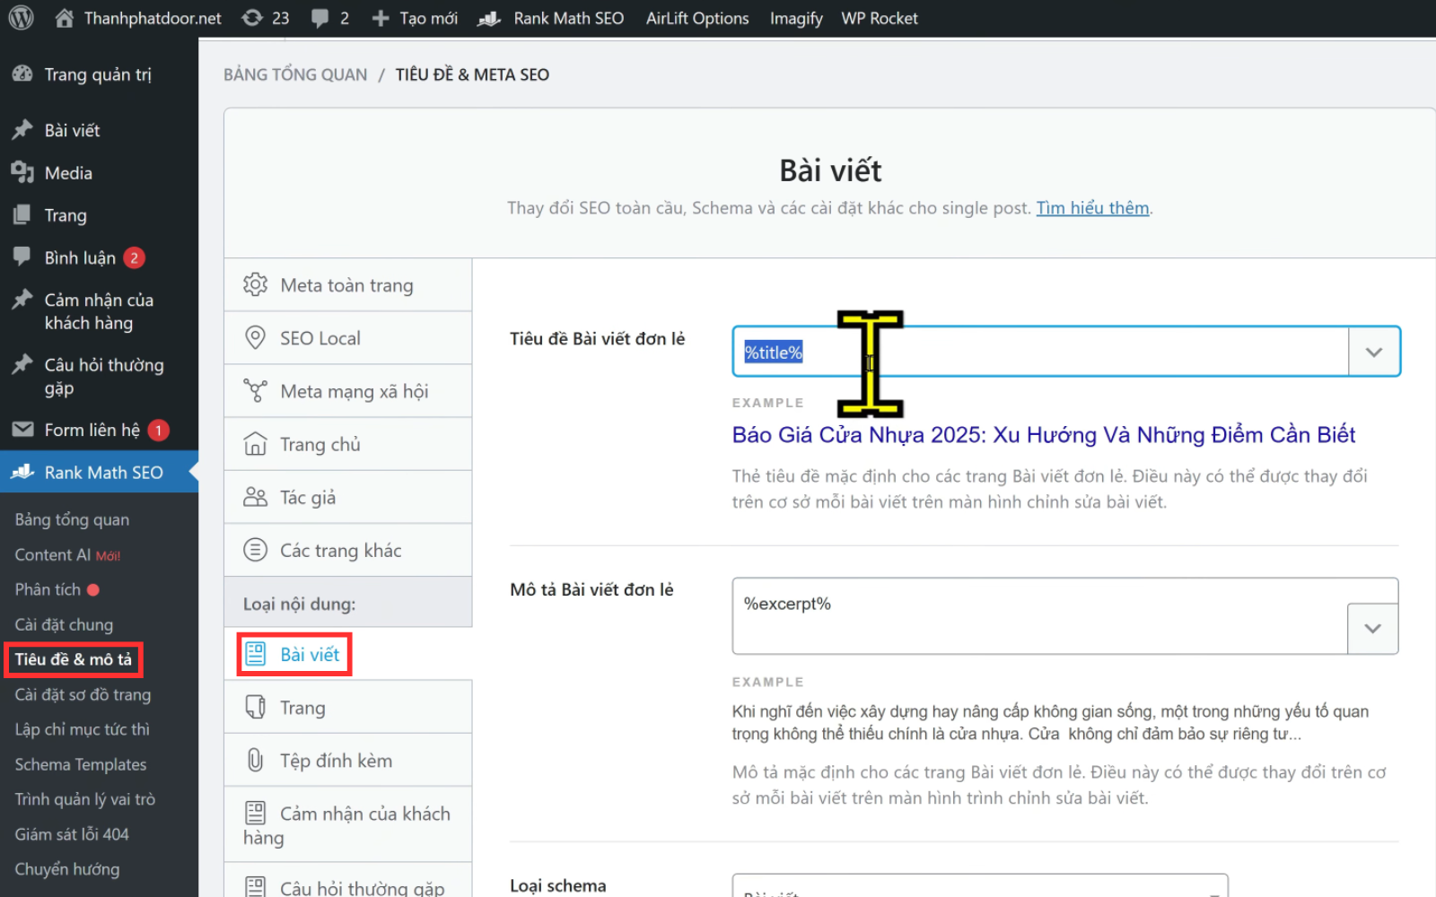Open Tiêu đề & mô tả submenu item
Viewport: 1436px width, 897px height.
coord(73,659)
